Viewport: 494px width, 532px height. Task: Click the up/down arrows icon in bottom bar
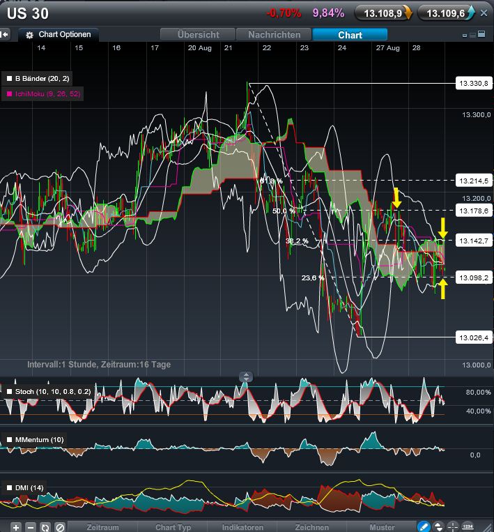click(438, 526)
